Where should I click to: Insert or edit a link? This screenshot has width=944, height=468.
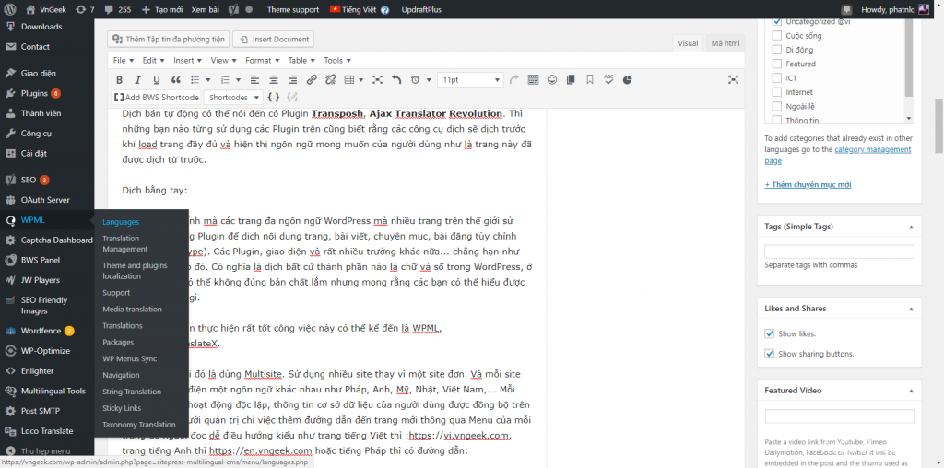pyautogui.click(x=312, y=79)
